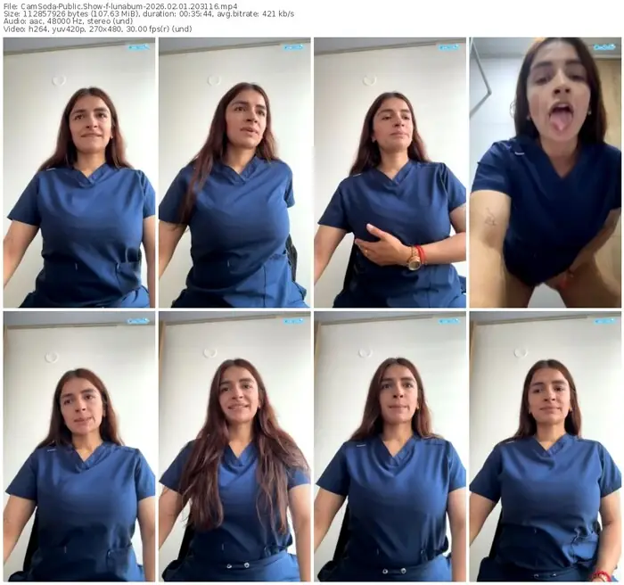The width and height of the screenshot is (624, 585).
Task: Click the watermark logo in the close-up thumbnail
Action: click(604, 46)
